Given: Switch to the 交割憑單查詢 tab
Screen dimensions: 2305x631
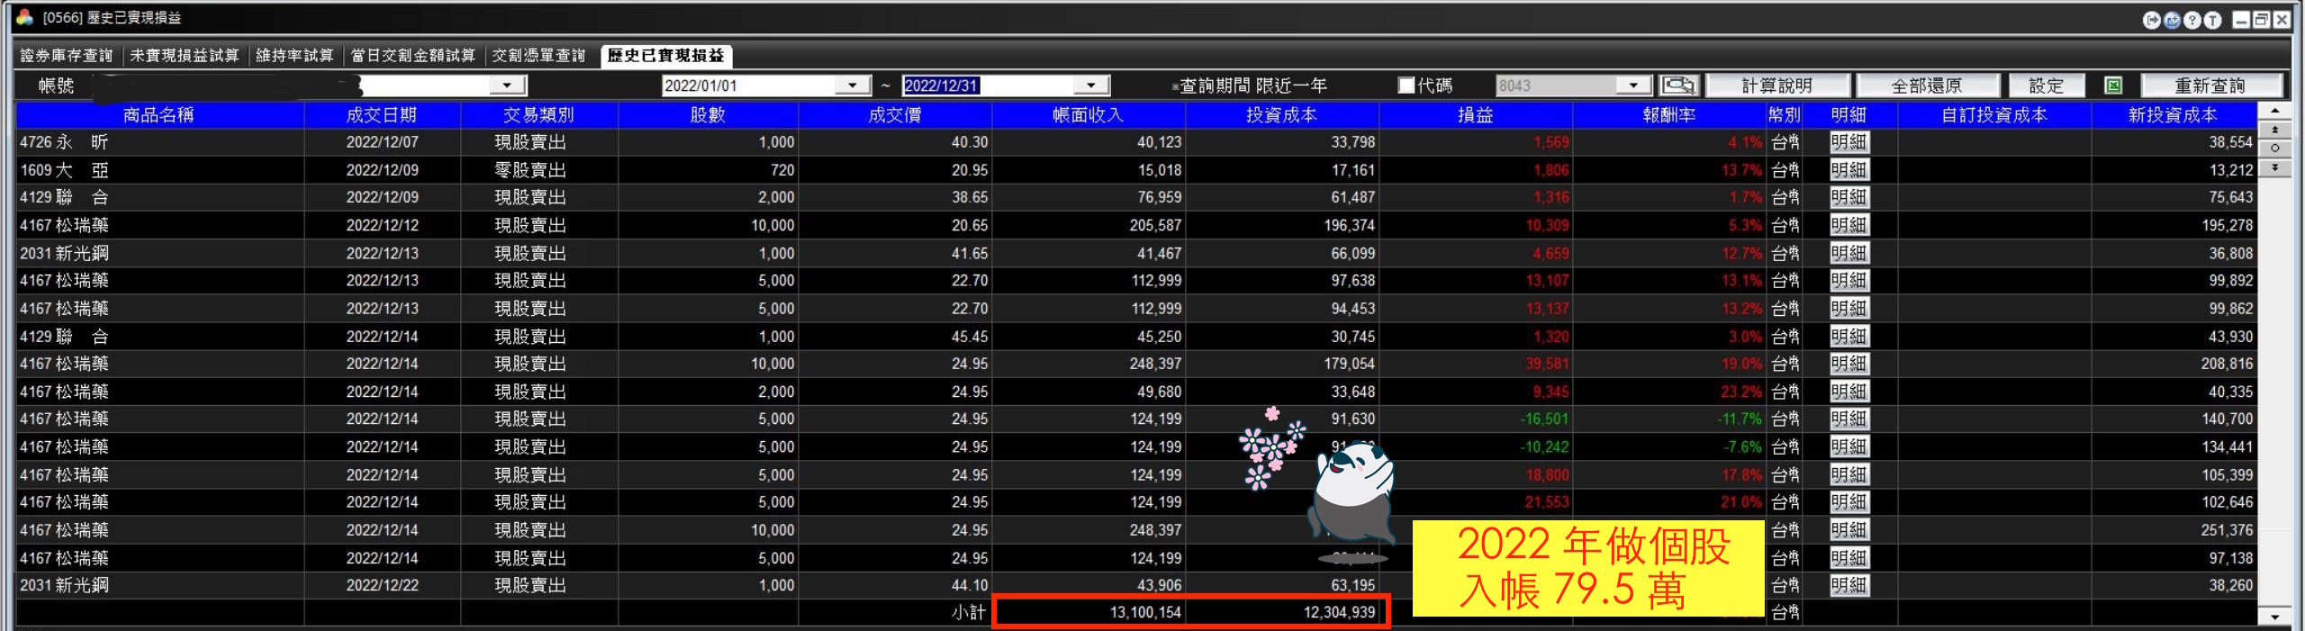Looking at the screenshot, I should tap(538, 56).
